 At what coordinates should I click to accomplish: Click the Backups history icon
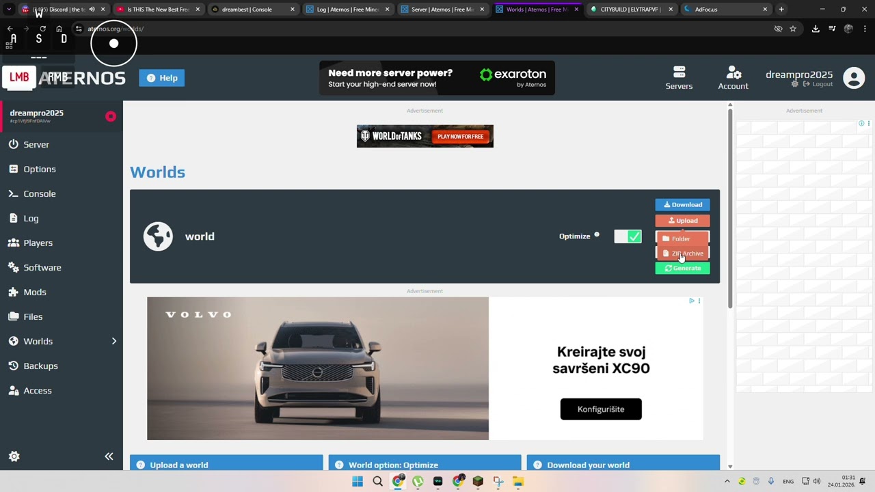point(13,366)
